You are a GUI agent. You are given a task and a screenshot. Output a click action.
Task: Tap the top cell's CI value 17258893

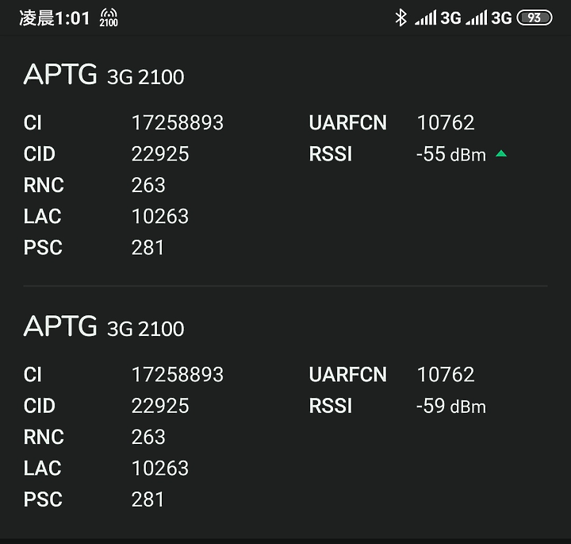click(x=177, y=123)
